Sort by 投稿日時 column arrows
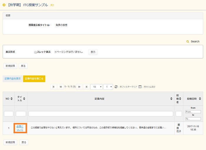 pos(200,99)
